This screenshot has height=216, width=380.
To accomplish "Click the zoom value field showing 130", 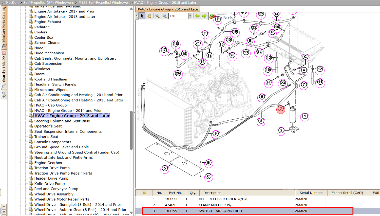I will (178, 16).
